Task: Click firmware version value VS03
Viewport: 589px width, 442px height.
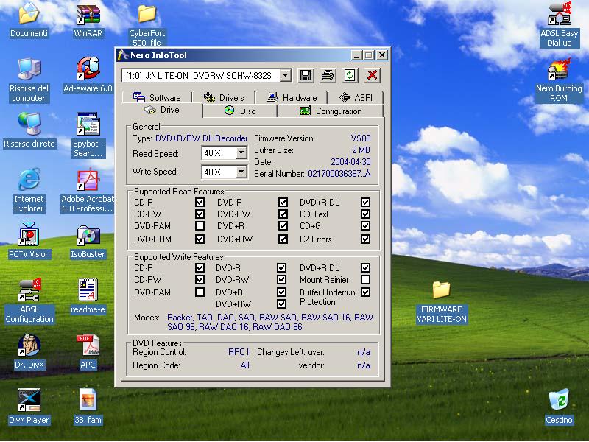Action: pos(361,138)
